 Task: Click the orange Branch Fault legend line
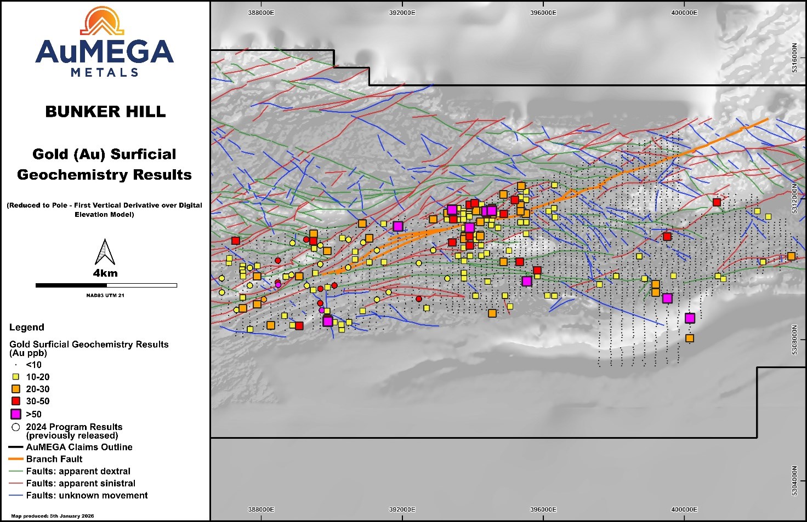coord(16,459)
